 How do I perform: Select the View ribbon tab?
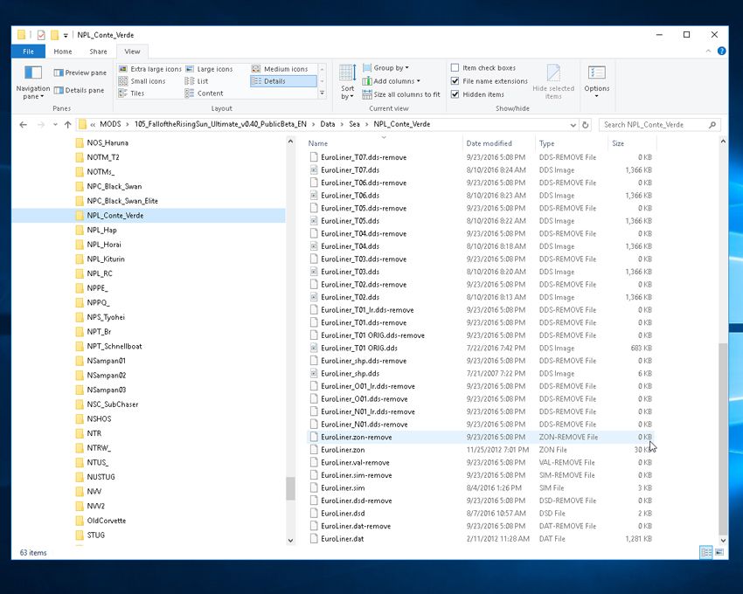click(x=132, y=52)
